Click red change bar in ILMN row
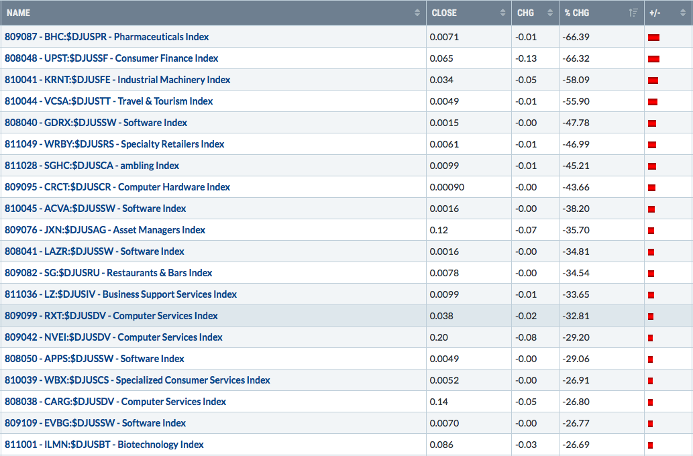Viewport: 693px width, 456px height. [x=651, y=445]
